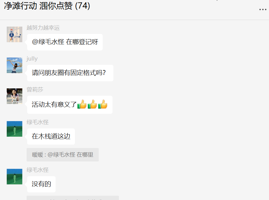
Task: View jully's profile picture
Action: (14, 65)
